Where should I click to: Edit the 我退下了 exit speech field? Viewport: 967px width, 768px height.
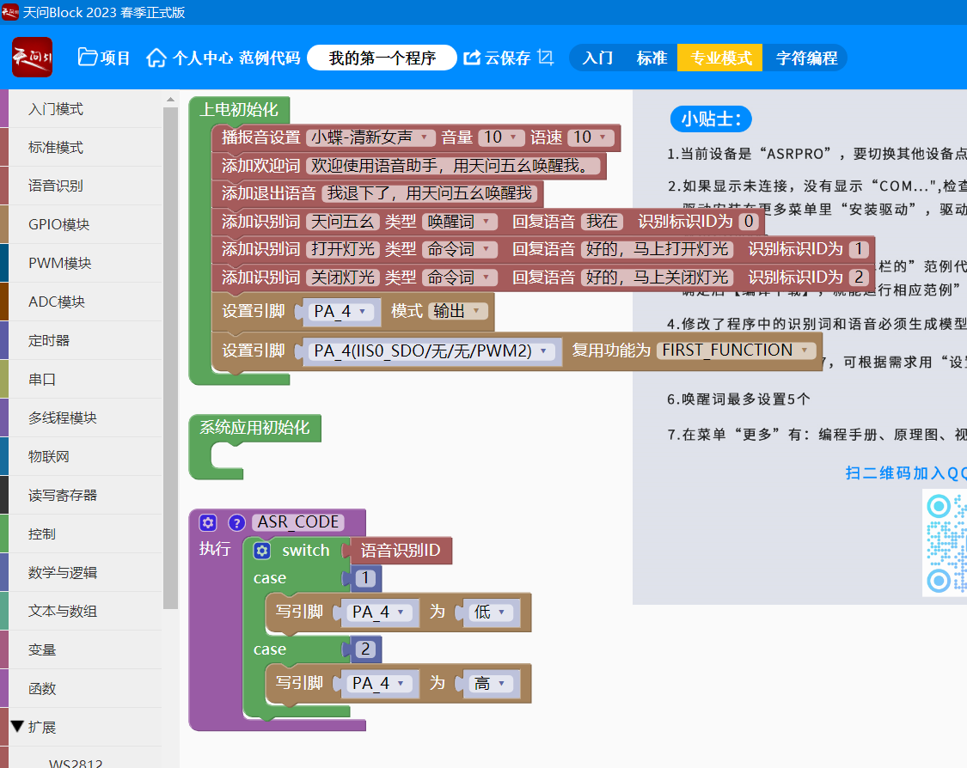coord(429,193)
